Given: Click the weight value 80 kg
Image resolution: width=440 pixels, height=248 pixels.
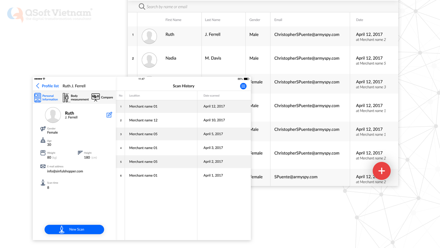Looking at the screenshot, I should tap(52, 157).
